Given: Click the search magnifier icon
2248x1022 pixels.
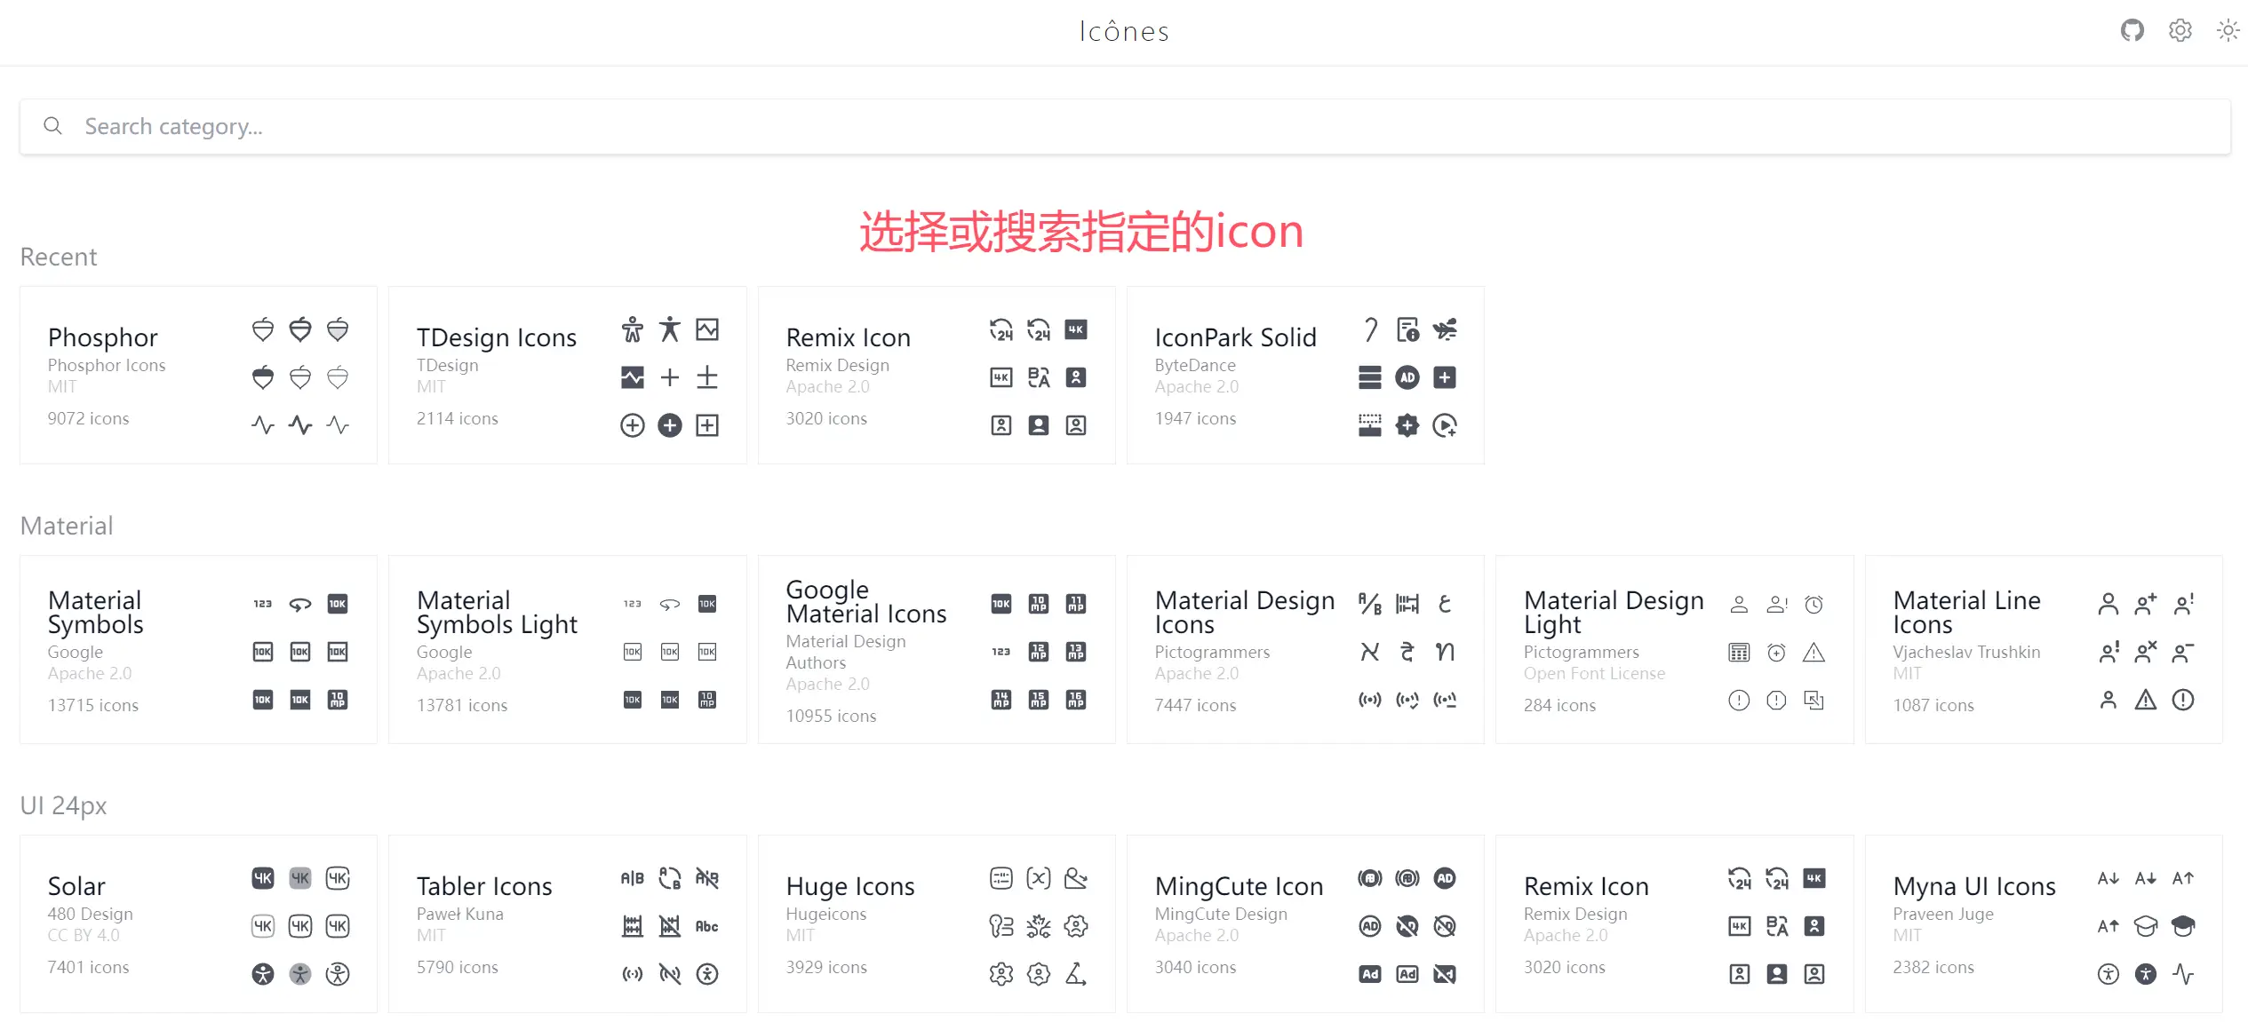Looking at the screenshot, I should [53, 126].
